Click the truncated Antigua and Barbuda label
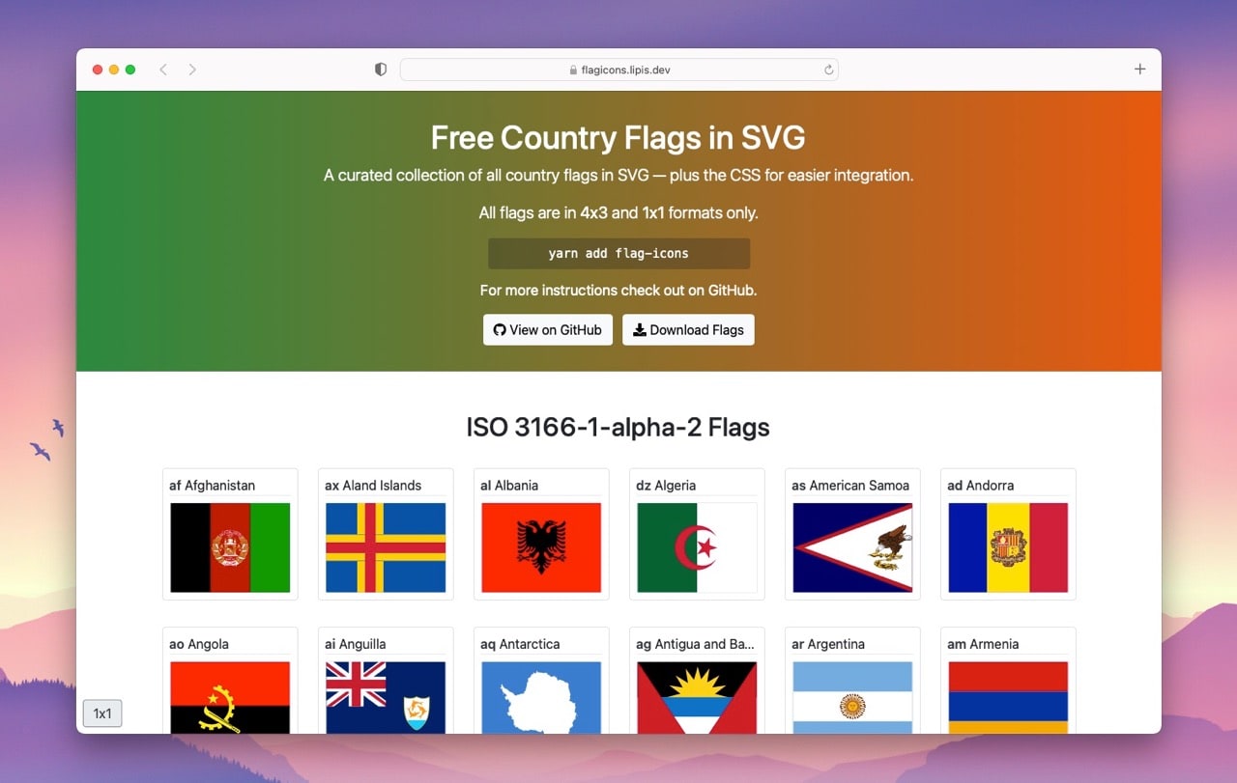The image size is (1237, 783). pyautogui.click(x=697, y=643)
